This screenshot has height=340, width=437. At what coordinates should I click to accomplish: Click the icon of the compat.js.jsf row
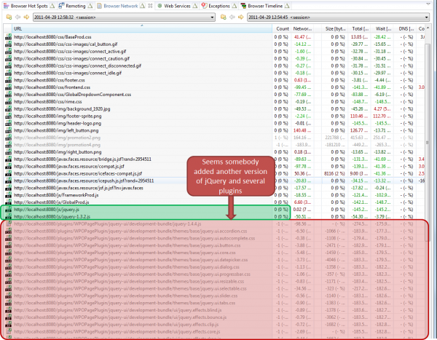click(8, 167)
